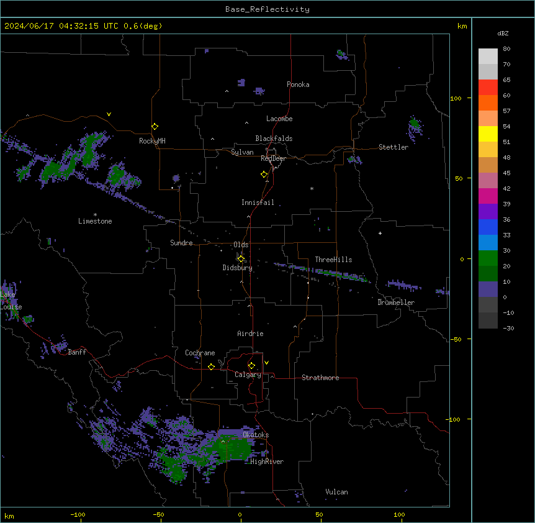This screenshot has width=535, height=523.
Task: Select the RedDeer label
Action: point(273,158)
